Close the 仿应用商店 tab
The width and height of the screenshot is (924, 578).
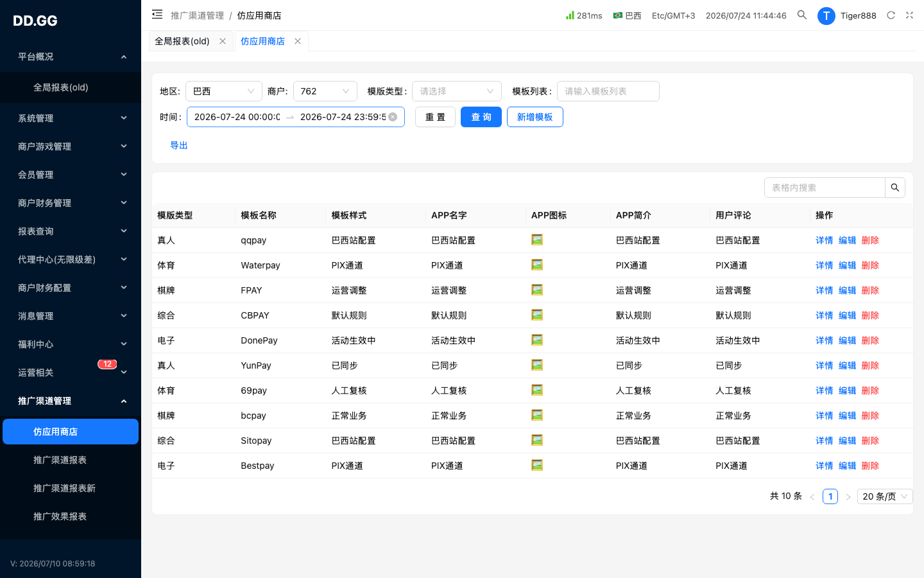pos(298,41)
